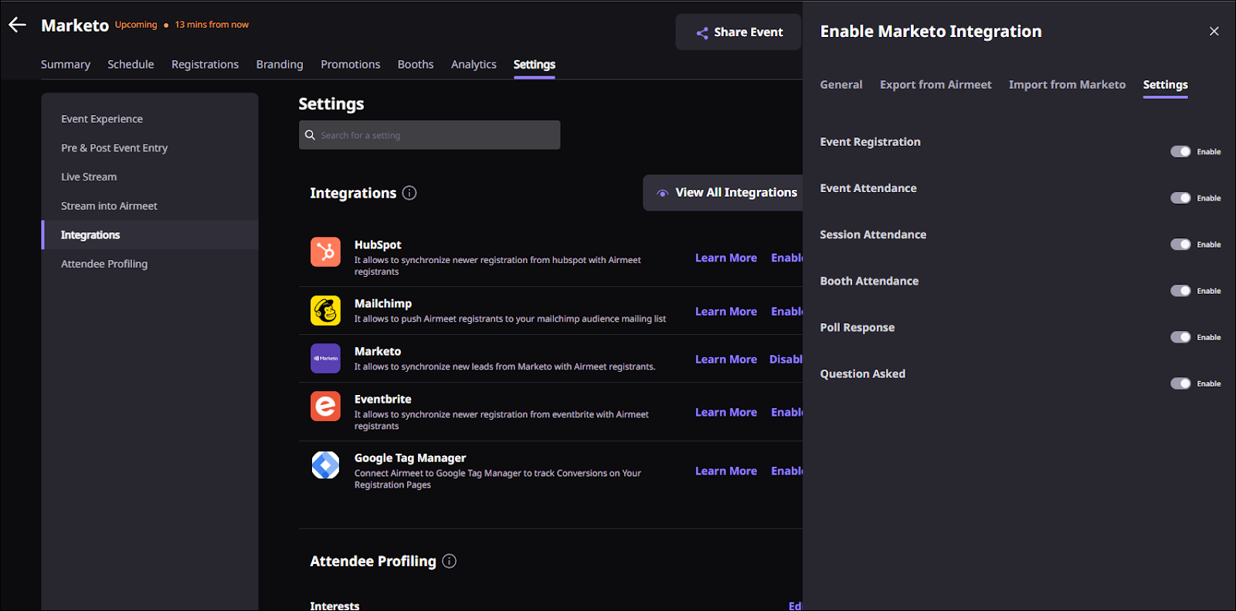
Task: Toggle the Event Registration switch
Action: click(1180, 151)
